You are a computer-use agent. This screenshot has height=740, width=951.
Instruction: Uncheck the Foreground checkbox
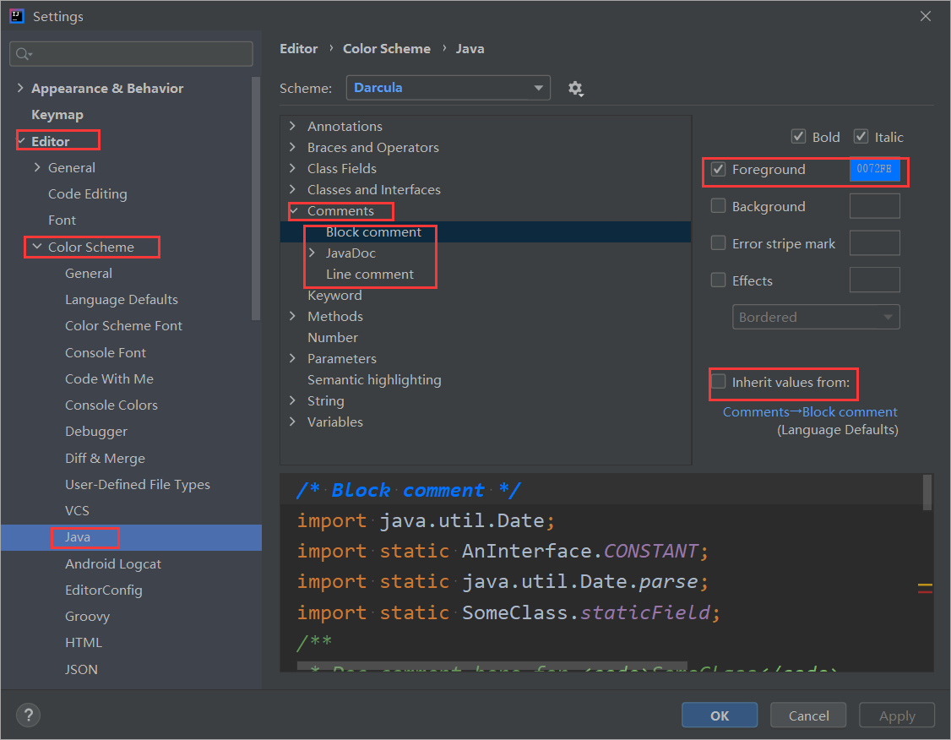[718, 169]
